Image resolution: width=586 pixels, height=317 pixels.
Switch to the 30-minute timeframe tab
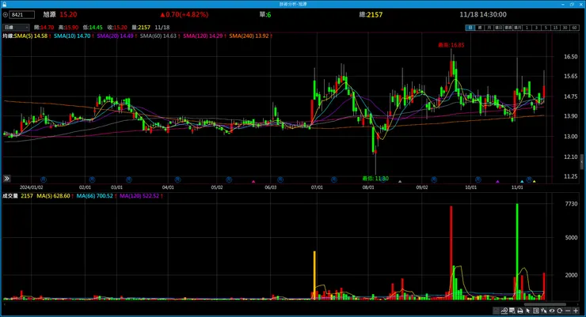[x=565, y=28]
